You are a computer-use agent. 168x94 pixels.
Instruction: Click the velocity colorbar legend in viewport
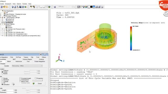click(131, 38)
